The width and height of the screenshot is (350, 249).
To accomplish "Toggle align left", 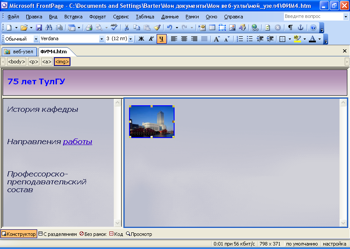I will tap(174, 39).
